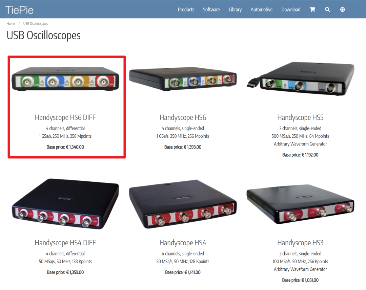Open the Handyscope HS6 product link
The image size is (366, 290).
[183, 117]
